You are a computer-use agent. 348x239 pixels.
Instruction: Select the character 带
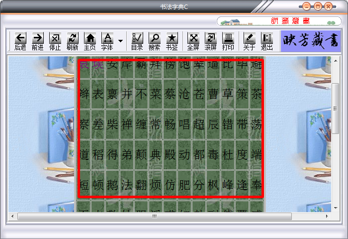click(242, 124)
